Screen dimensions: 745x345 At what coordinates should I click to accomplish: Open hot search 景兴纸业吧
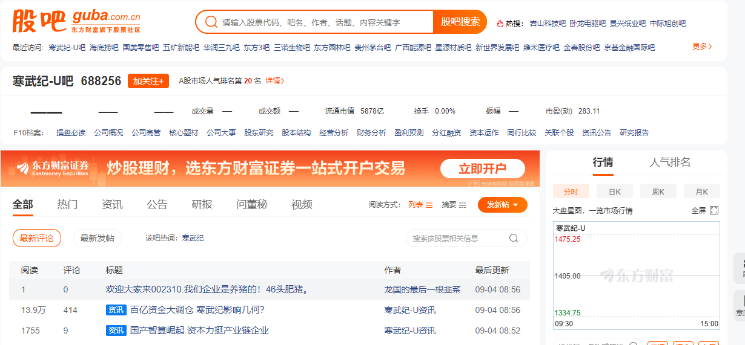627,24
